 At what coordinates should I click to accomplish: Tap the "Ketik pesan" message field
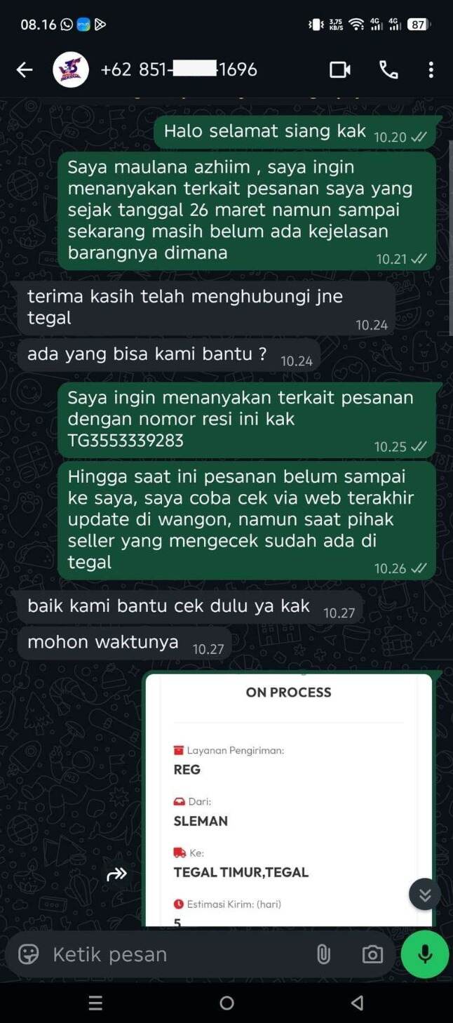pos(179,954)
